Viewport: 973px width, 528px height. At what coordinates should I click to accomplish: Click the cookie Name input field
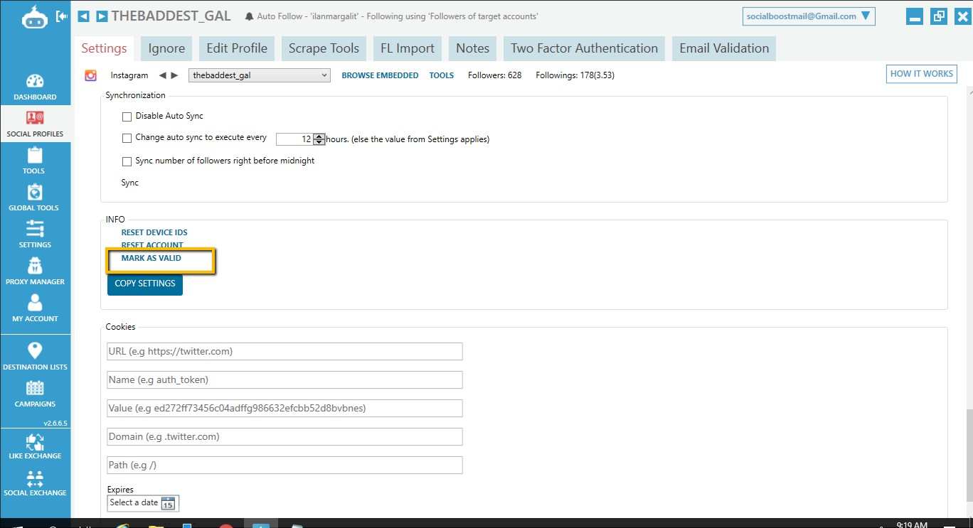[285, 379]
